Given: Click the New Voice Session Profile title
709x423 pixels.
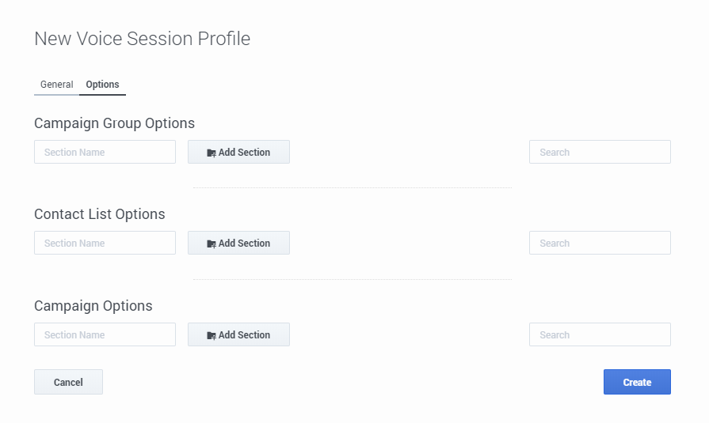Looking at the screenshot, I should (x=143, y=39).
